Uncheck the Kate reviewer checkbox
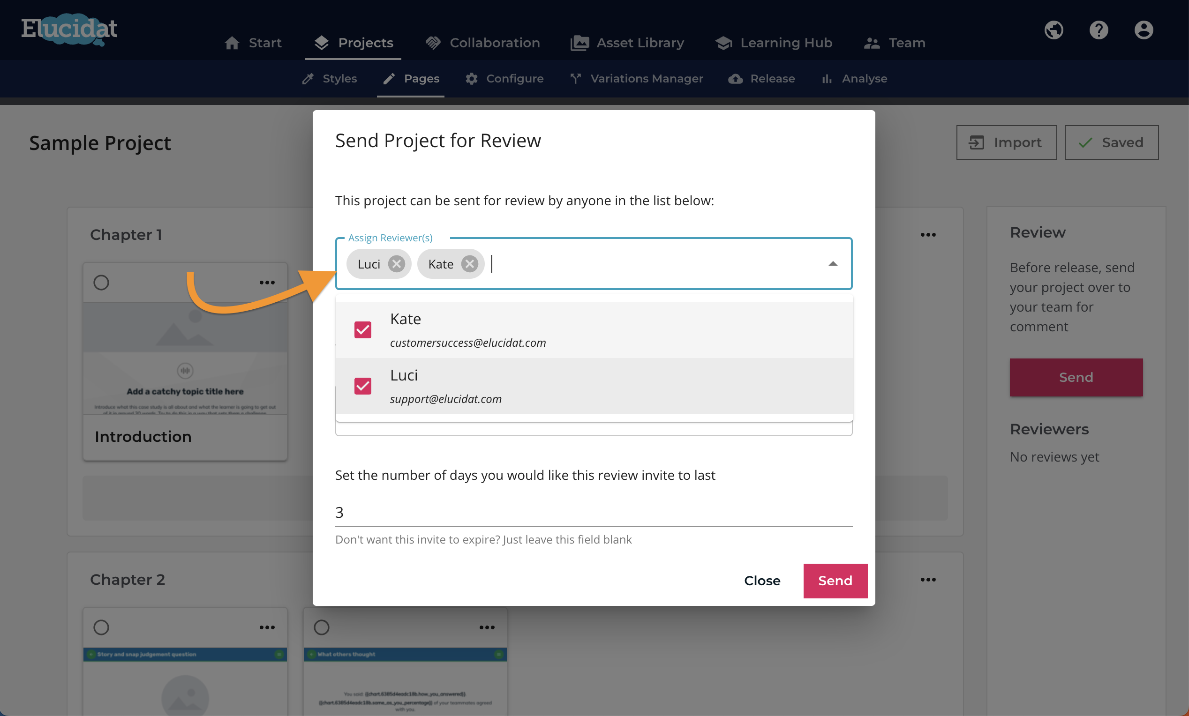 click(x=363, y=330)
